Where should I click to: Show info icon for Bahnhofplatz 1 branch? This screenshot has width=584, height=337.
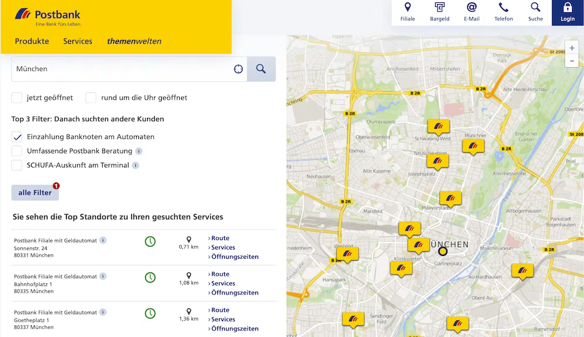tap(103, 276)
